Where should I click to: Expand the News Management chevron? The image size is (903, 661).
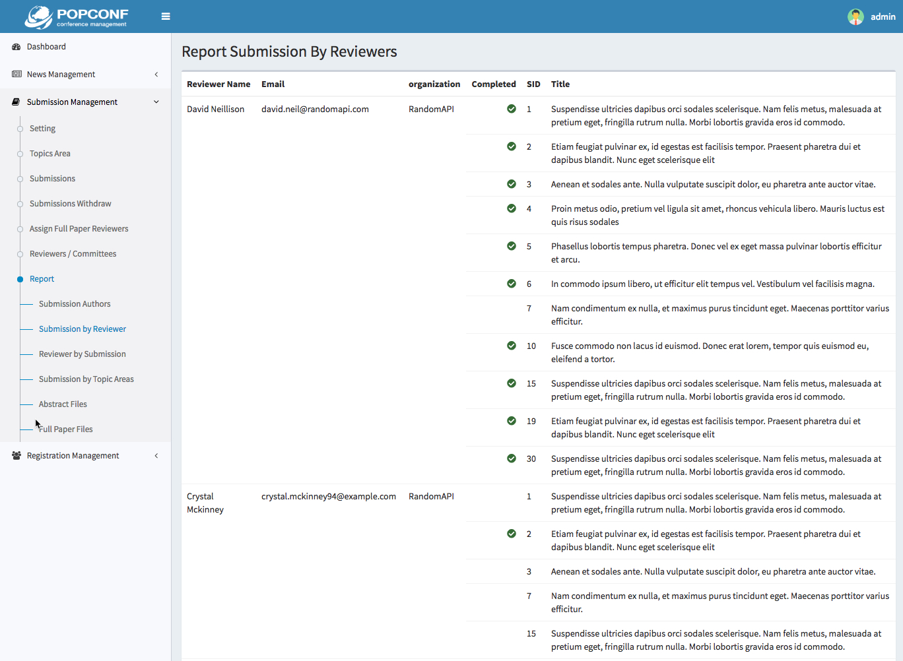tap(156, 75)
